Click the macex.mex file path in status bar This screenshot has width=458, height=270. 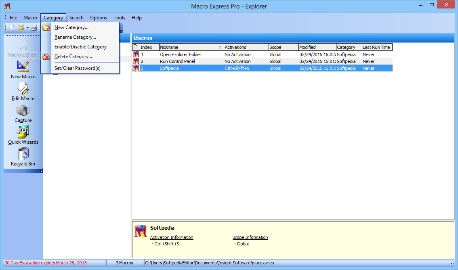pyautogui.click(x=210, y=263)
